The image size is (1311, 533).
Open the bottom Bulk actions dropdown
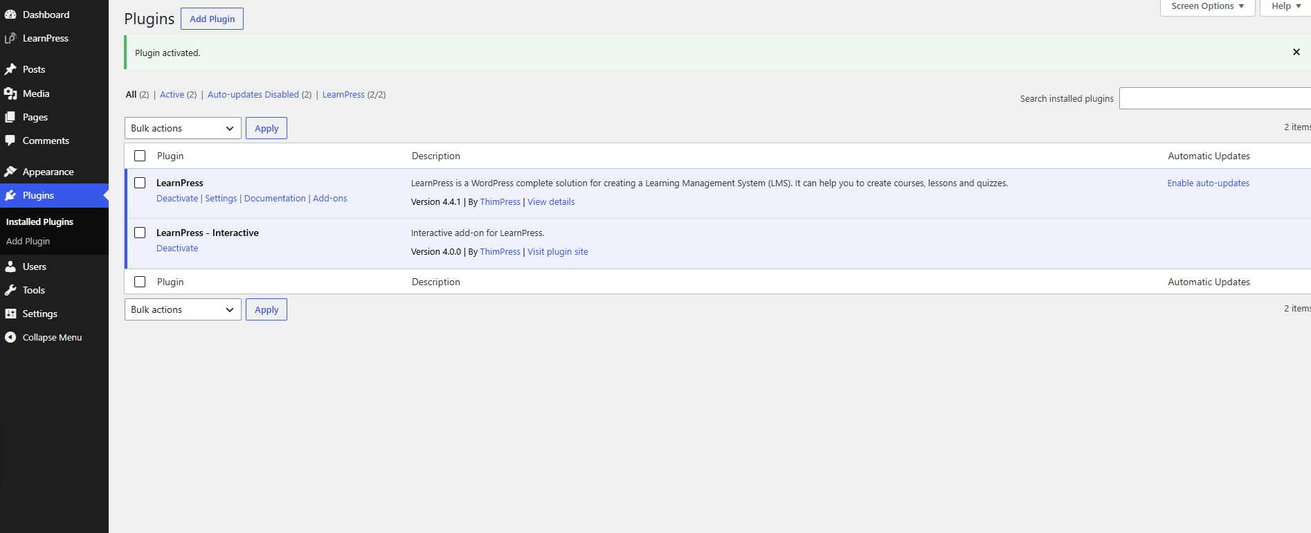183,309
